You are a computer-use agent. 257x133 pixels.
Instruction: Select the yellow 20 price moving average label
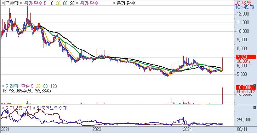(x=58, y=3)
